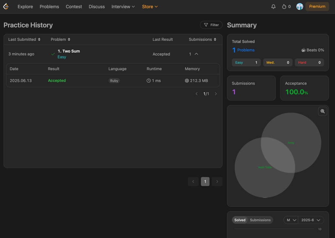Click the Filter button
Screen dimensions: 335x238
coord(211,25)
